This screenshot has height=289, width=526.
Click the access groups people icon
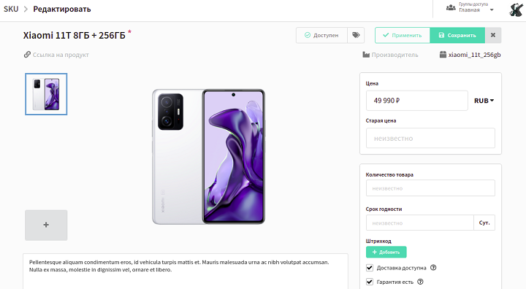point(451,7)
